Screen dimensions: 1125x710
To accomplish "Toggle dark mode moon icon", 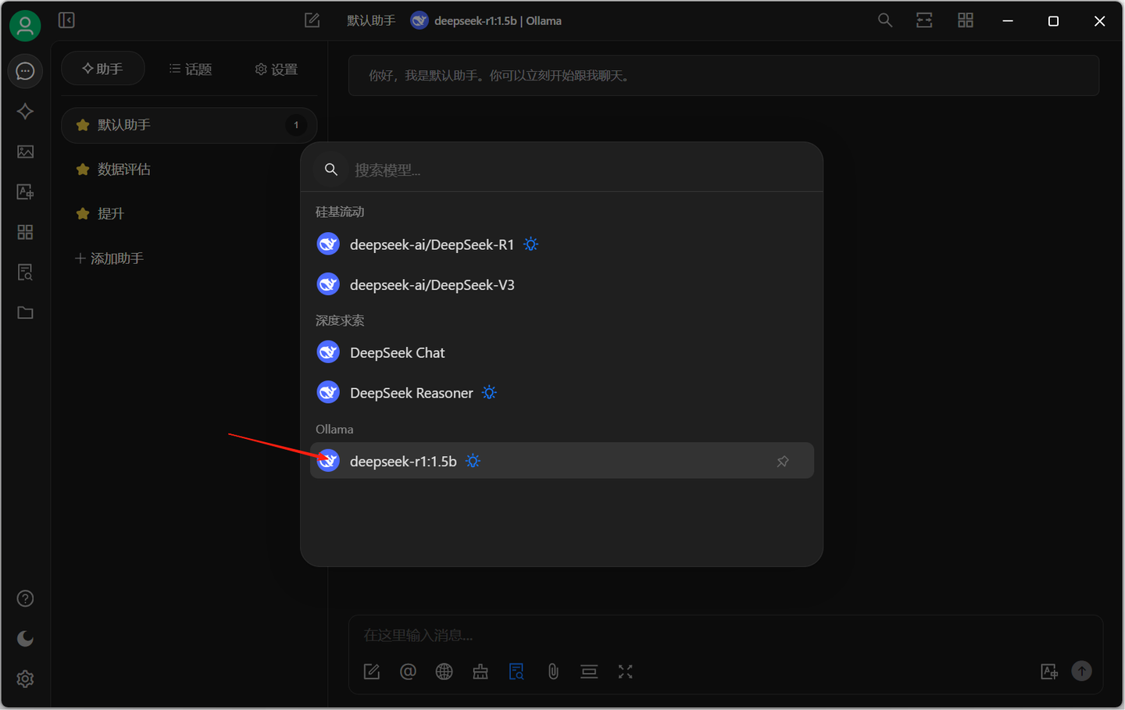I will [25, 639].
